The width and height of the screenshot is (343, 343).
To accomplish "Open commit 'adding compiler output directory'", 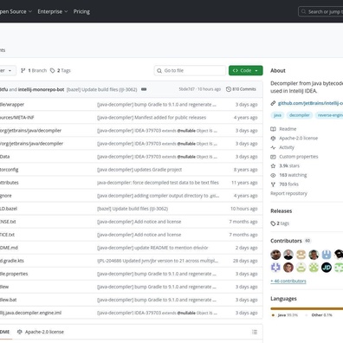I will pyautogui.click(x=159, y=196).
